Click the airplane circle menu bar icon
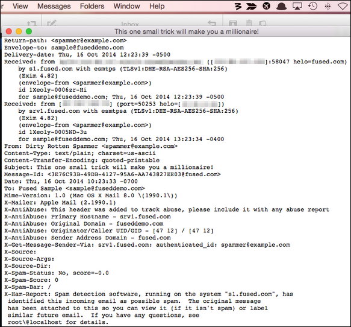Image resolution: width=351 pixels, height=327 pixels. [266, 6]
